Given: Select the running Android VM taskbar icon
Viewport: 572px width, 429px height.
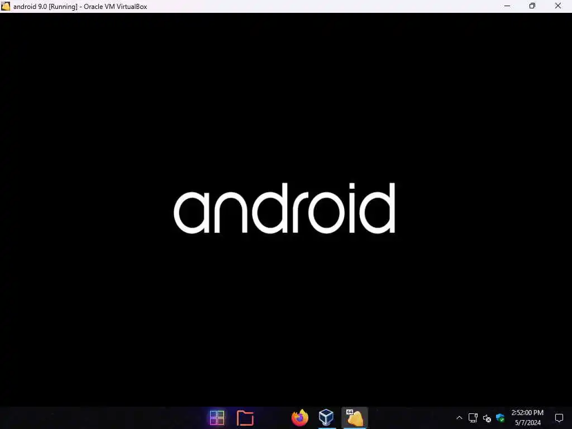Looking at the screenshot, I should [x=354, y=418].
